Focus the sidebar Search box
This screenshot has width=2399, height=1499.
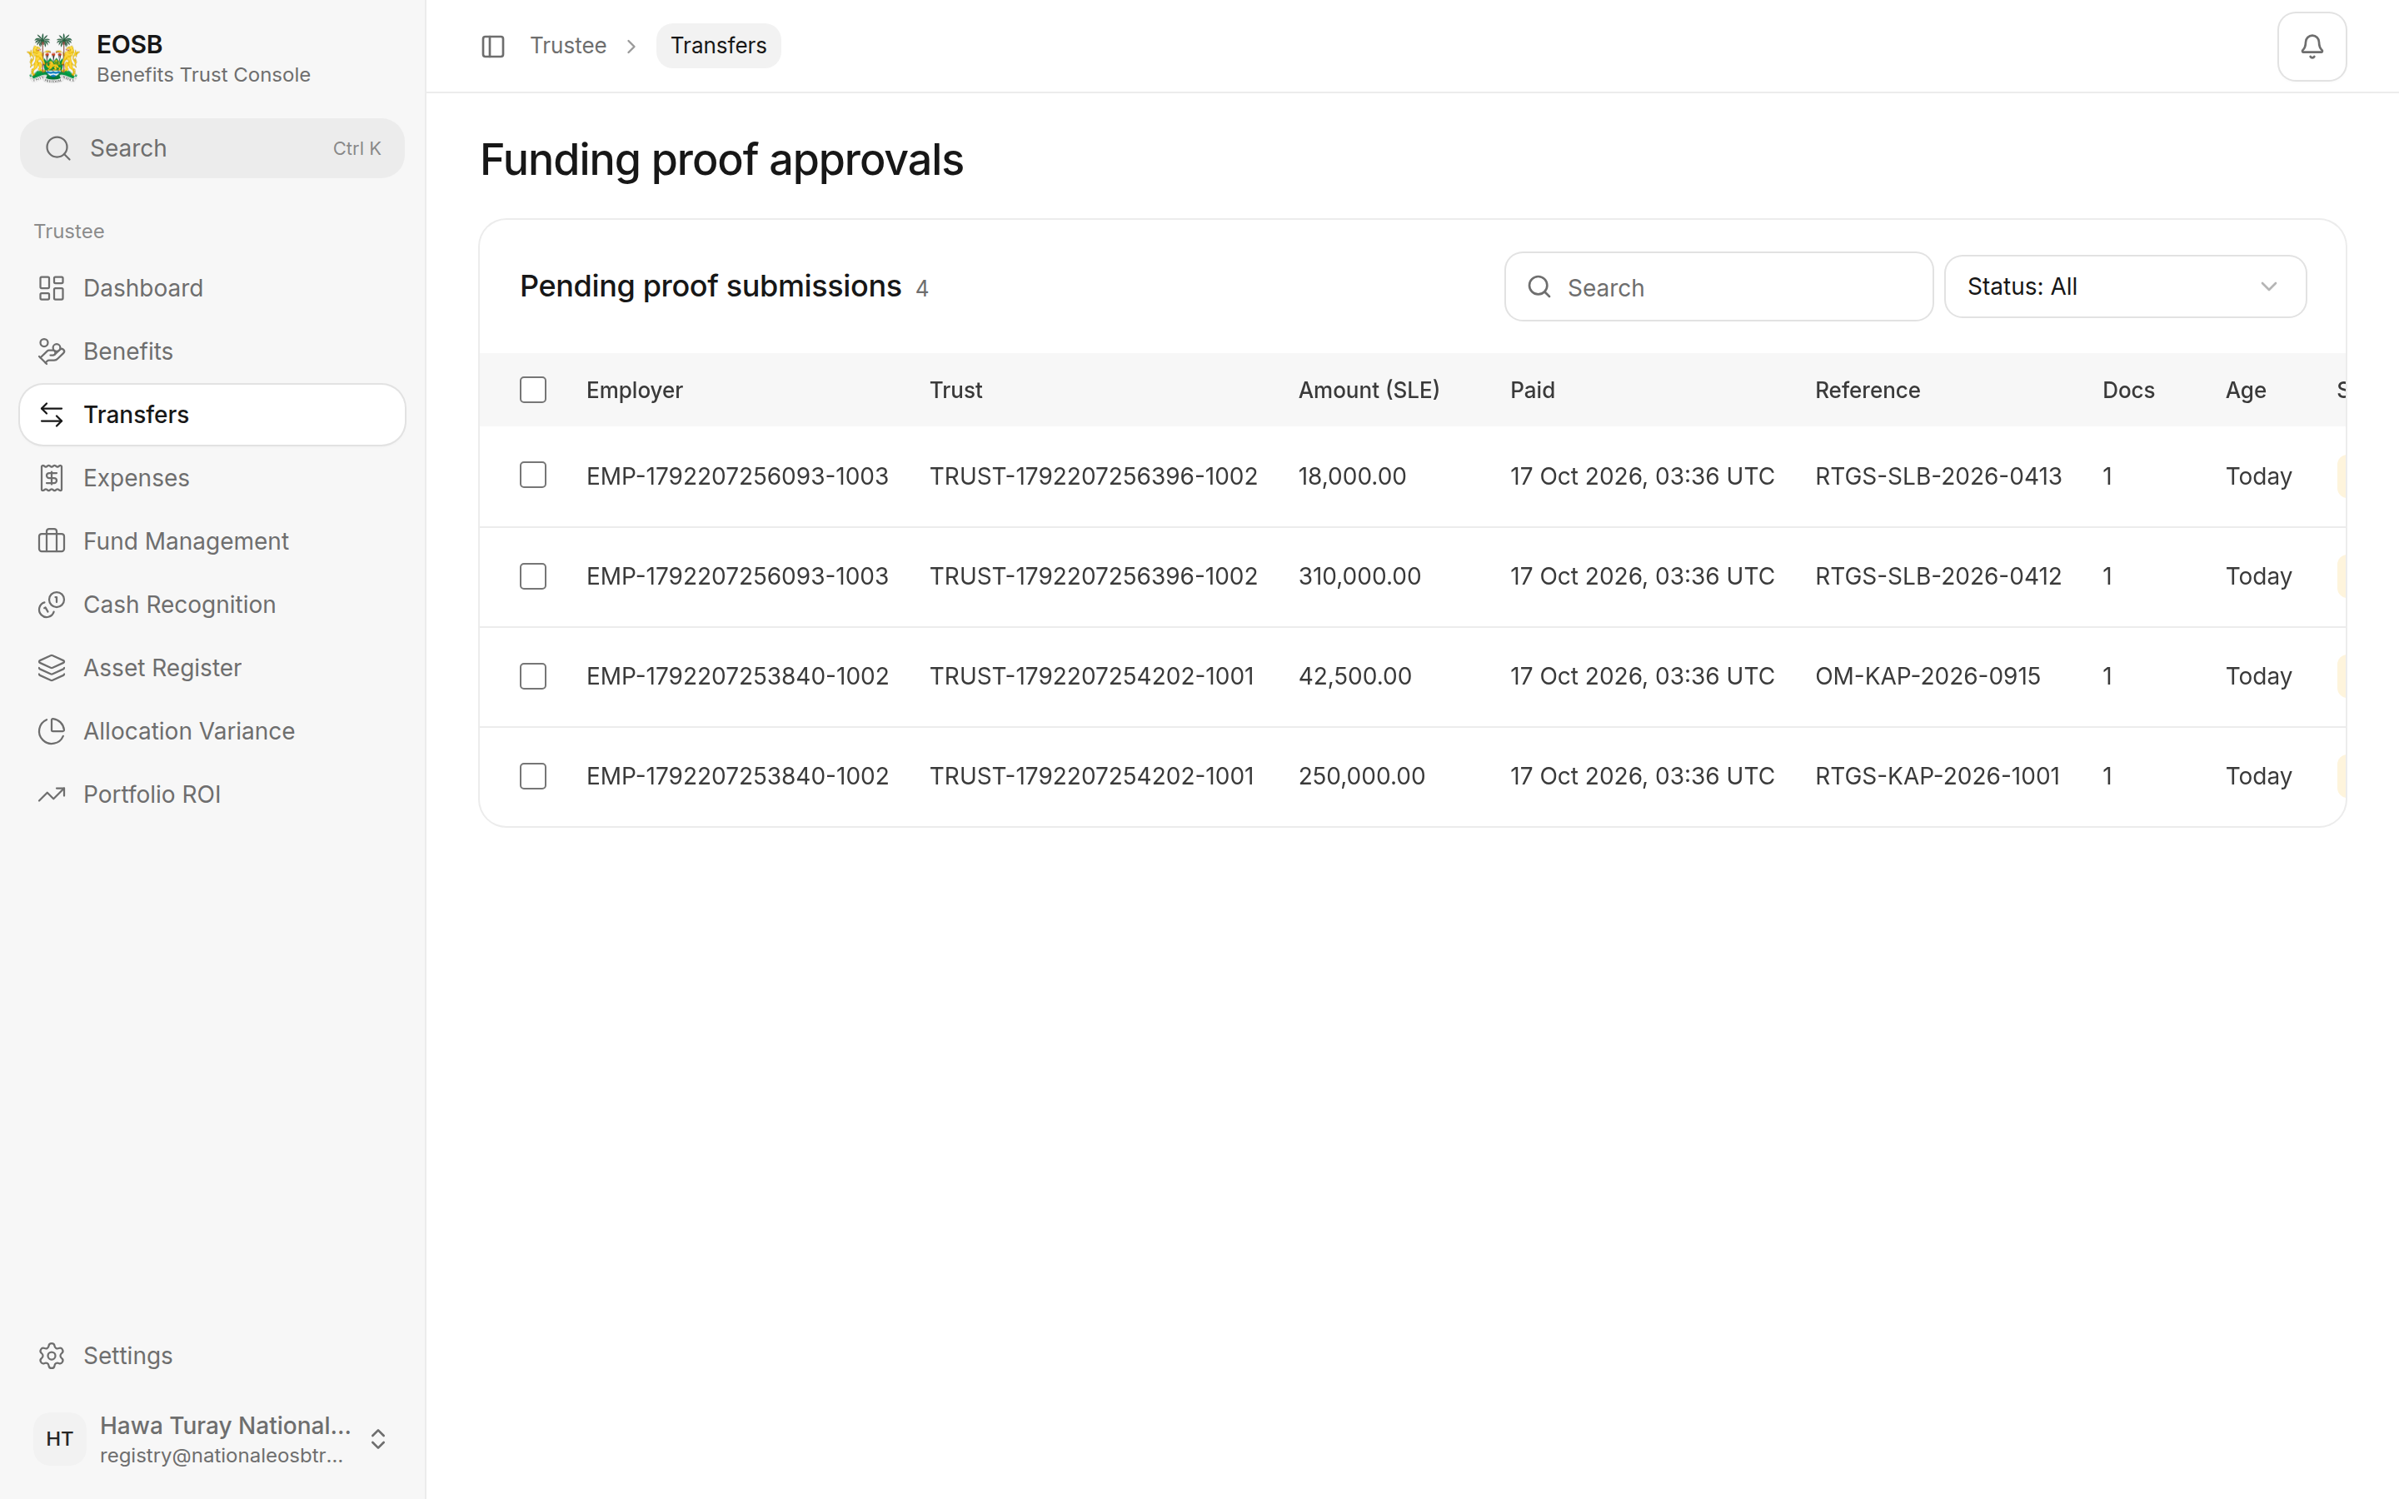coord(212,149)
